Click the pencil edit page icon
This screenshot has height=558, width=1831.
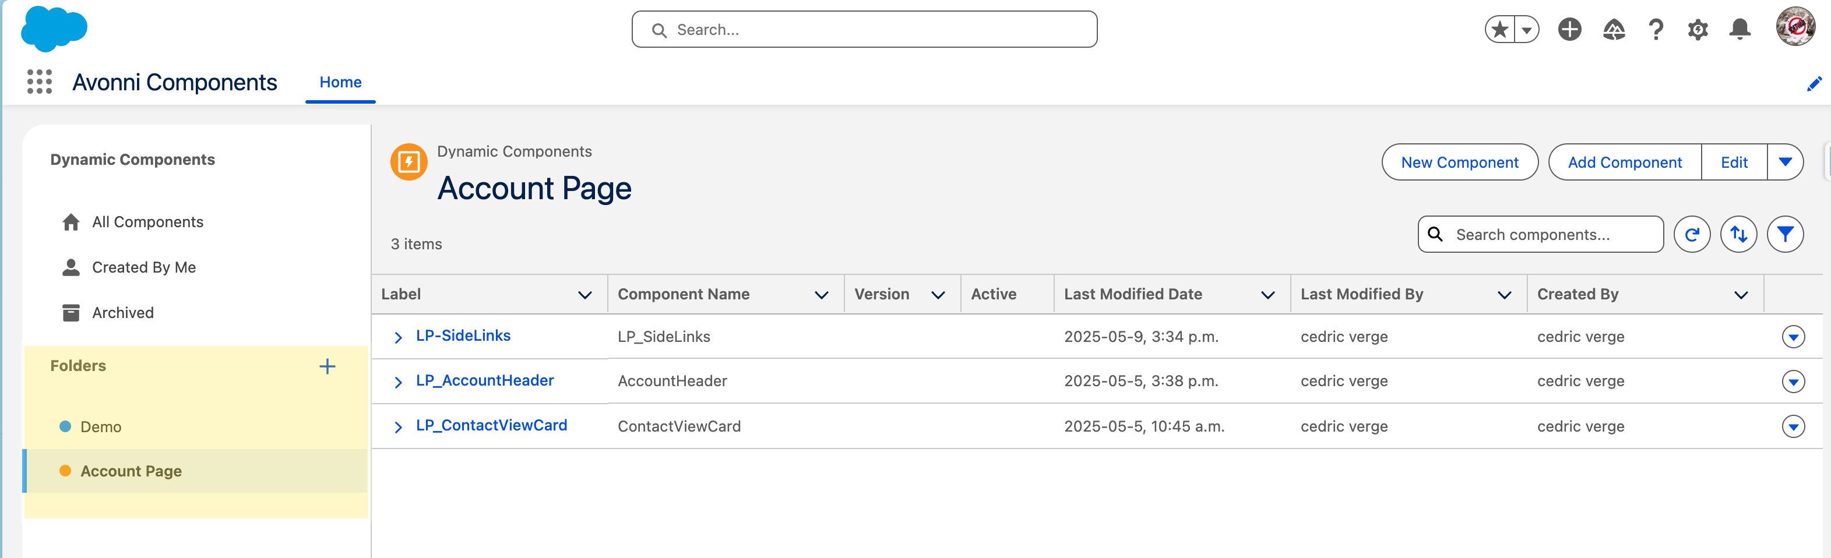point(1814,84)
